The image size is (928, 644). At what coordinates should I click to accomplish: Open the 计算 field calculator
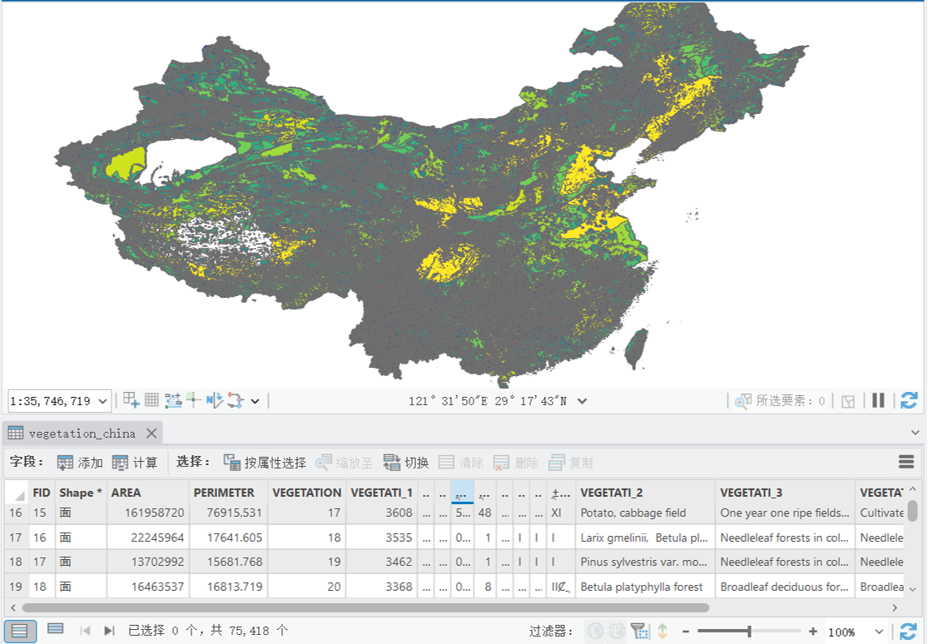click(x=134, y=463)
